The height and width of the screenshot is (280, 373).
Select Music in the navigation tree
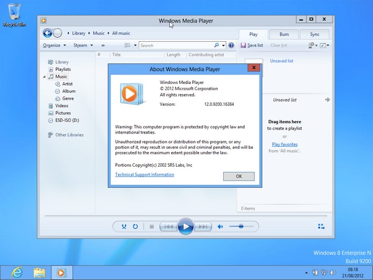pos(61,77)
